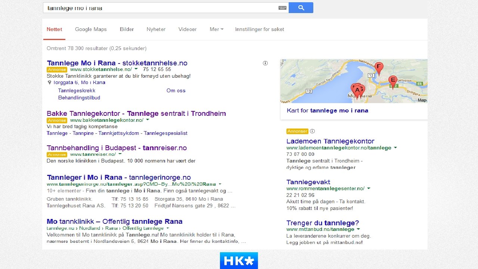Viewport: 478px width, 269px height.
Task: Expand the Mer dropdown menu
Action: (217, 30)
